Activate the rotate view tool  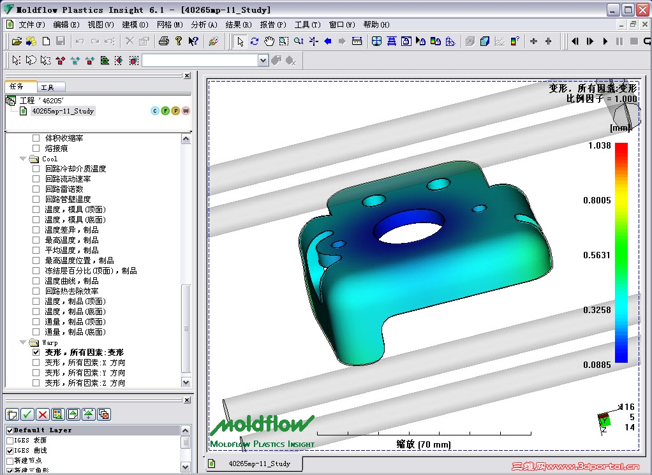(255, 41)
